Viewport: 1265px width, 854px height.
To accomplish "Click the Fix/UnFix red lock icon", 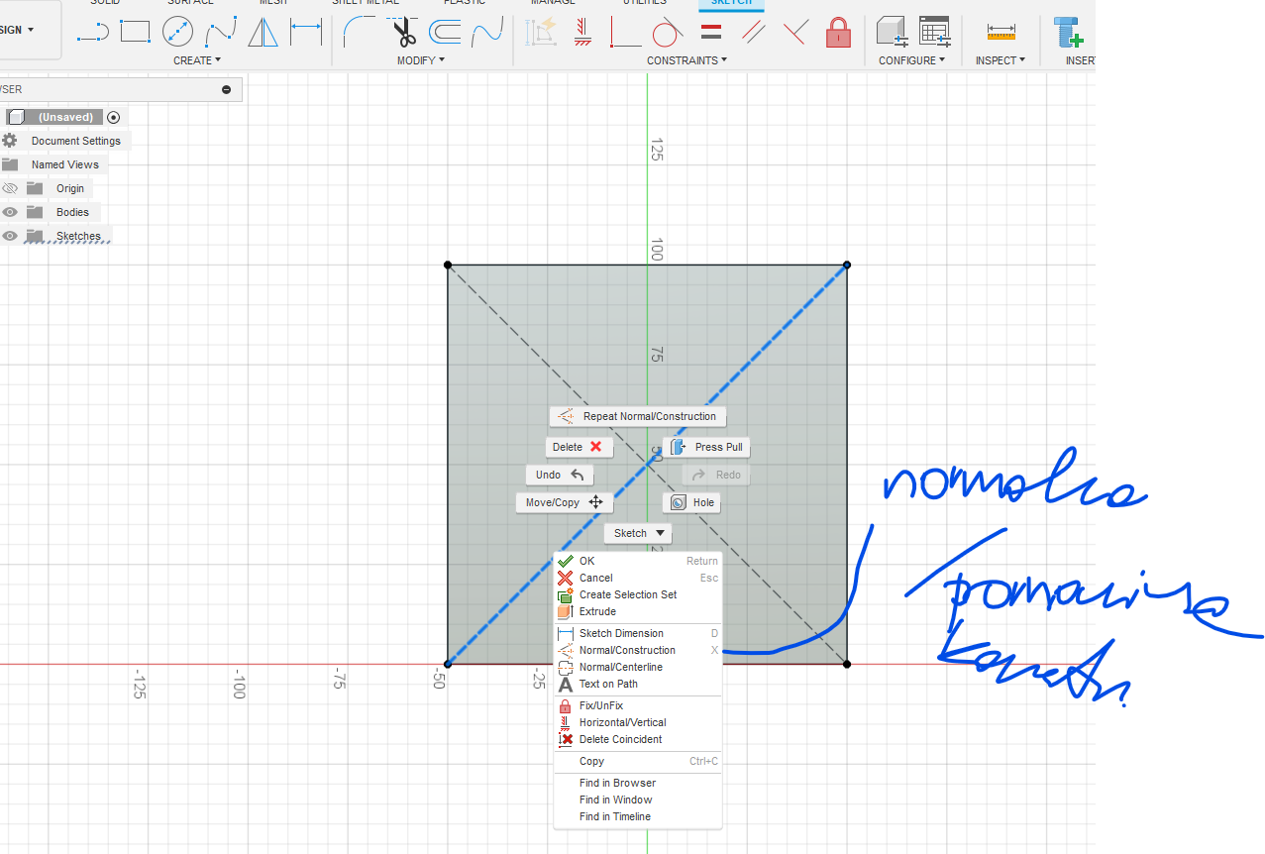I will (x=838, y=33).
